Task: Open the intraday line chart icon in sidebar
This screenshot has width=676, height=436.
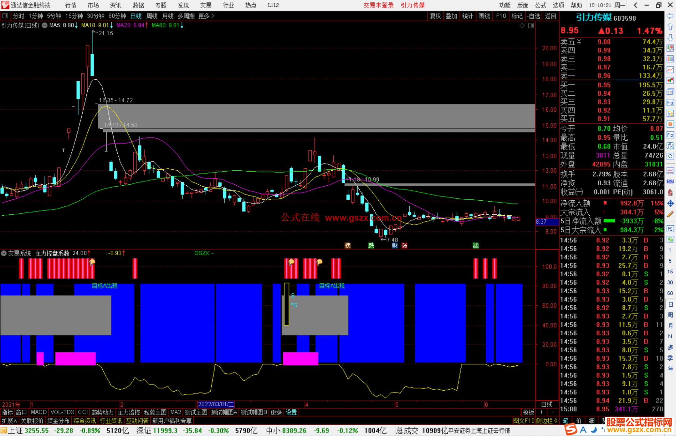Action: [x=670, y=70]
